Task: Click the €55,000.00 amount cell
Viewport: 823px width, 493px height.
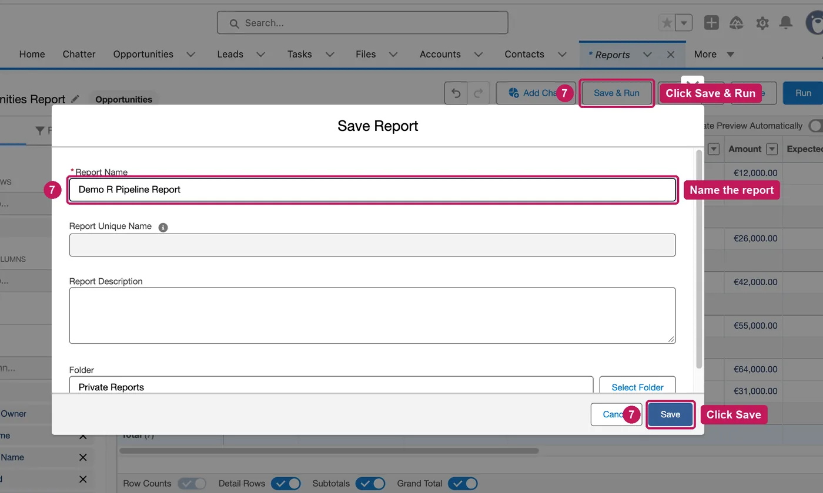Action: click(755, 326)
